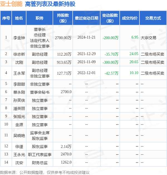Click the average price 24.05

134,54
